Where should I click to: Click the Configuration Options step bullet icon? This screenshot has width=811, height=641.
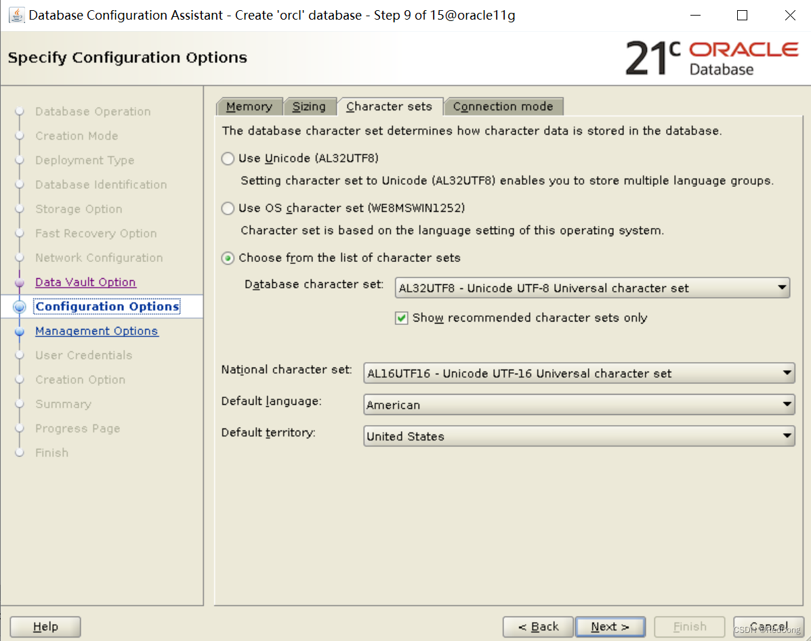pyautogui.click(x=20, y=307)
